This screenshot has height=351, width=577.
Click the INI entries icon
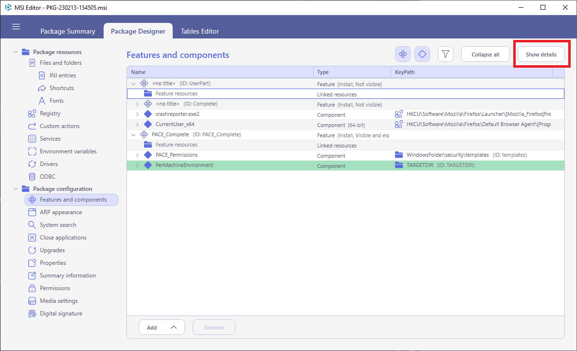tap(42, 75)
